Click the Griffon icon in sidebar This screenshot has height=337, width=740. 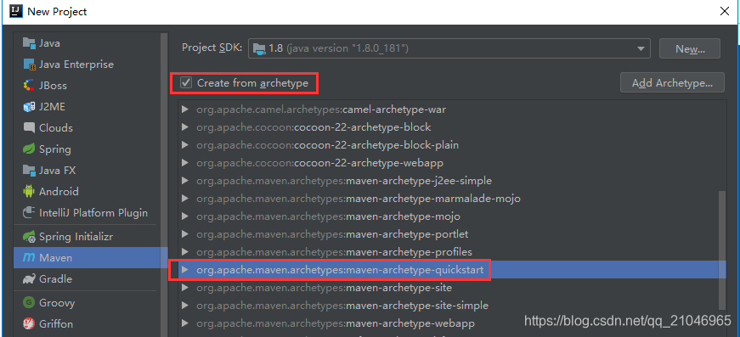[x=29, y=323]
